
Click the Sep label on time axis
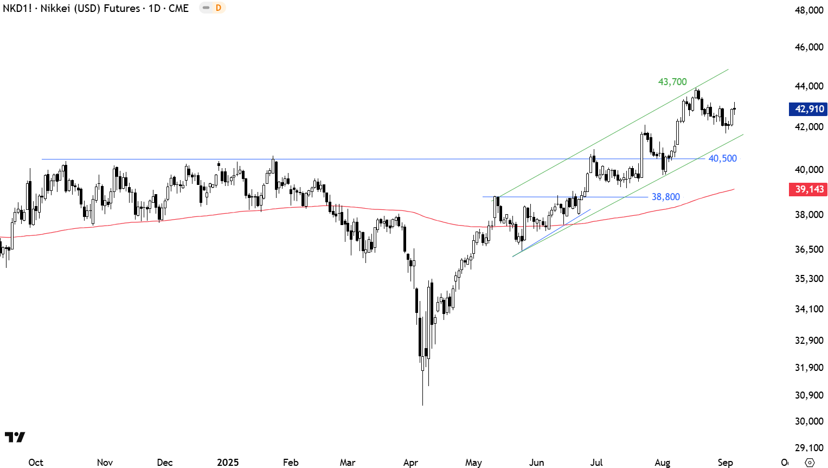(x=725, y=463)
